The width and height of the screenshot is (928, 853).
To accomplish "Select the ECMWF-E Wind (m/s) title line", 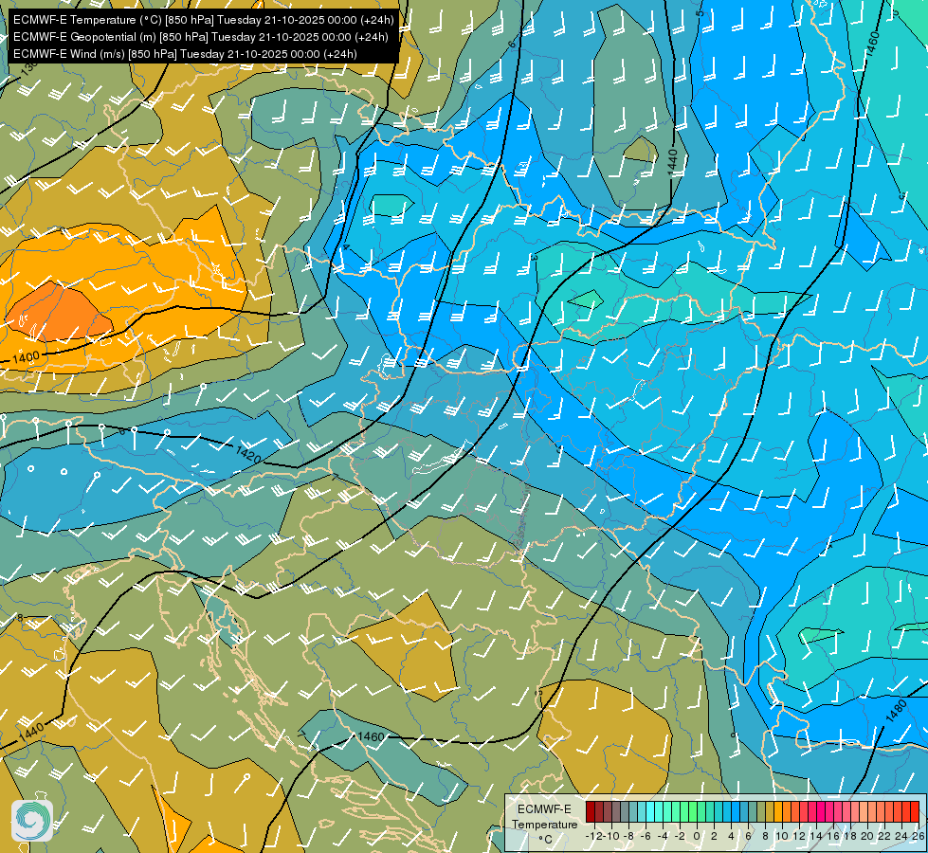I will tap(185, 54).
